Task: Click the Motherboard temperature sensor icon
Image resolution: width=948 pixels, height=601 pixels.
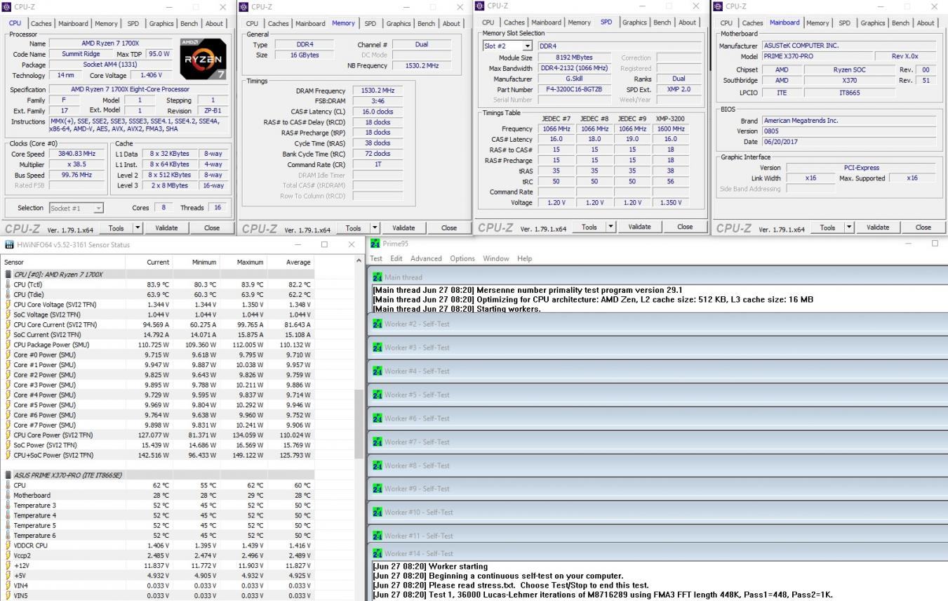Action: 8,495
